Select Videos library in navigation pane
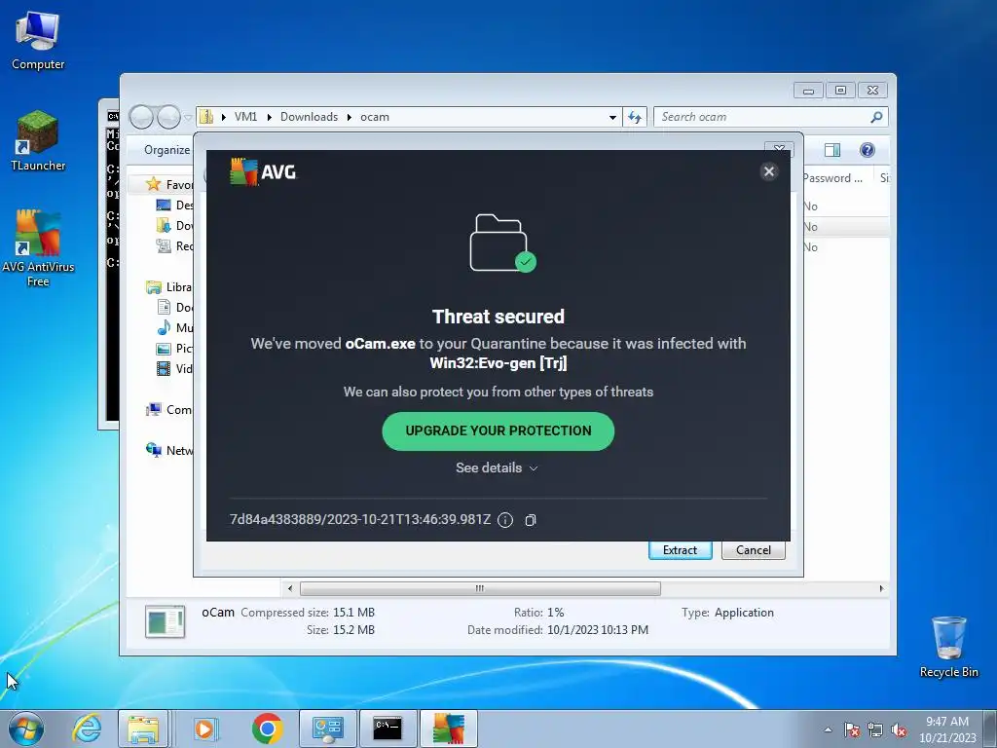 click(175, 368)
